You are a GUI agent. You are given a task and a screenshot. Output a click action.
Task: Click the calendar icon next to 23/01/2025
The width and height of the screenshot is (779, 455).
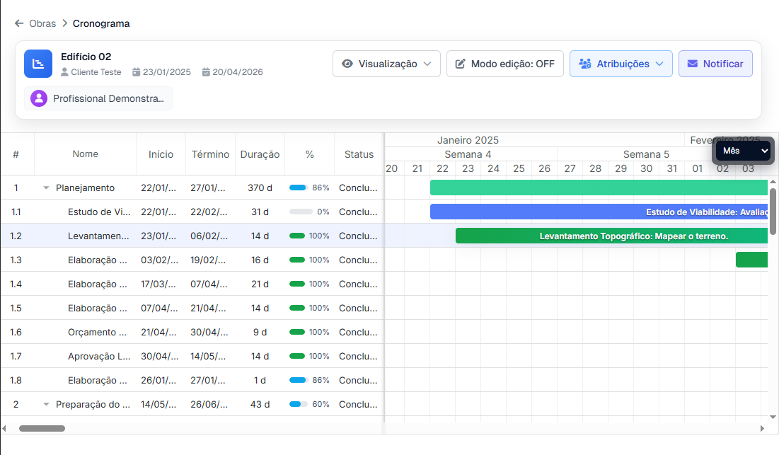137,72
